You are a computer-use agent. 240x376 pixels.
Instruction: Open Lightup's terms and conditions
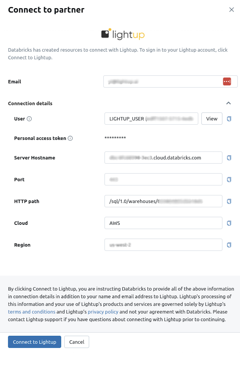click(x=32, y=312)
